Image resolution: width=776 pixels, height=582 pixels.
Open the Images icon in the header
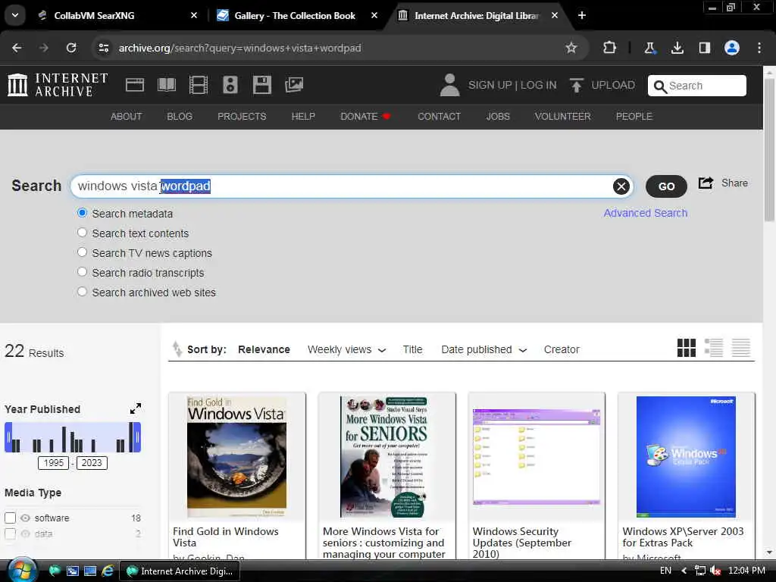294,85
